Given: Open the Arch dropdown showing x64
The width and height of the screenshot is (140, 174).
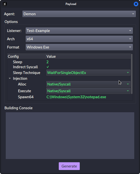Looking at the screenshot, I should pyautogui.click(x=79, y=39).
